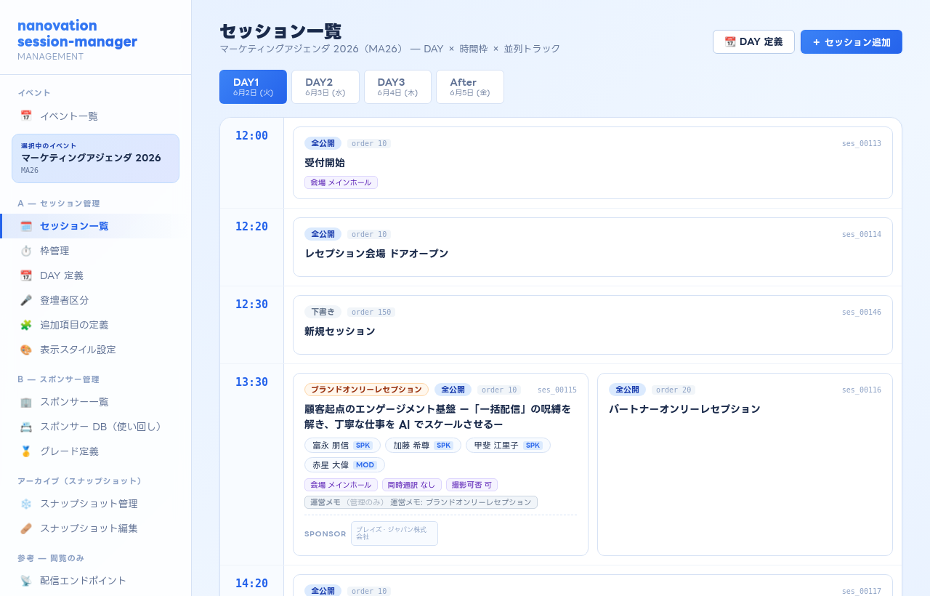The height and width of the screenshot is (596, 930).
Task: Open the パートナーオンリーレセプション session card
Action: pyautogui.click(x=745, y=464)
